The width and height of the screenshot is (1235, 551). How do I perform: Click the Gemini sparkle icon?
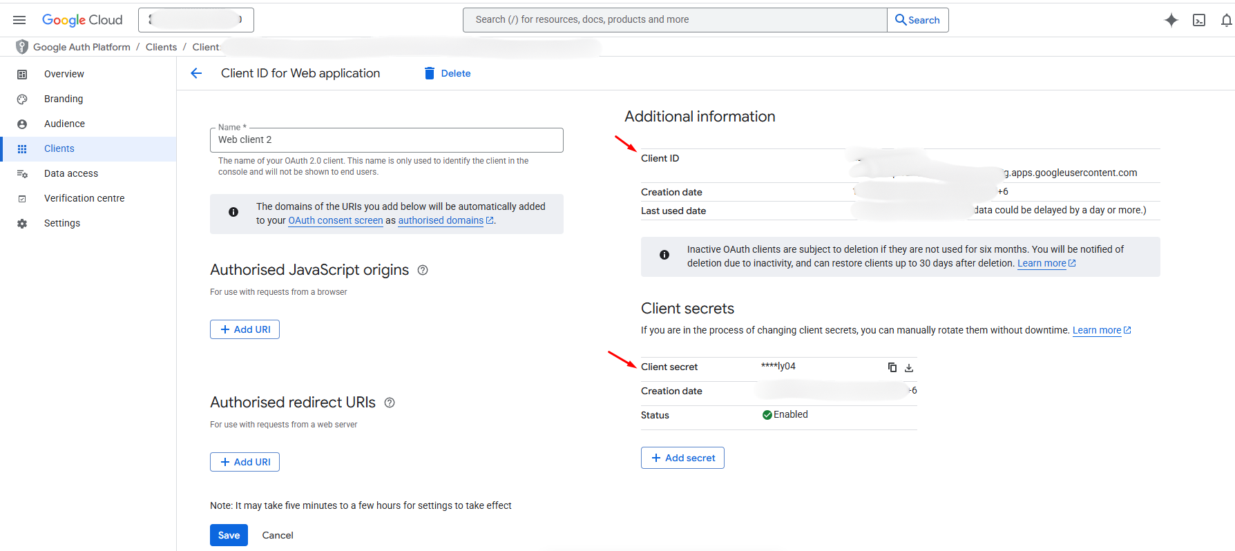pyautogui.click(x=1171, y=20)
